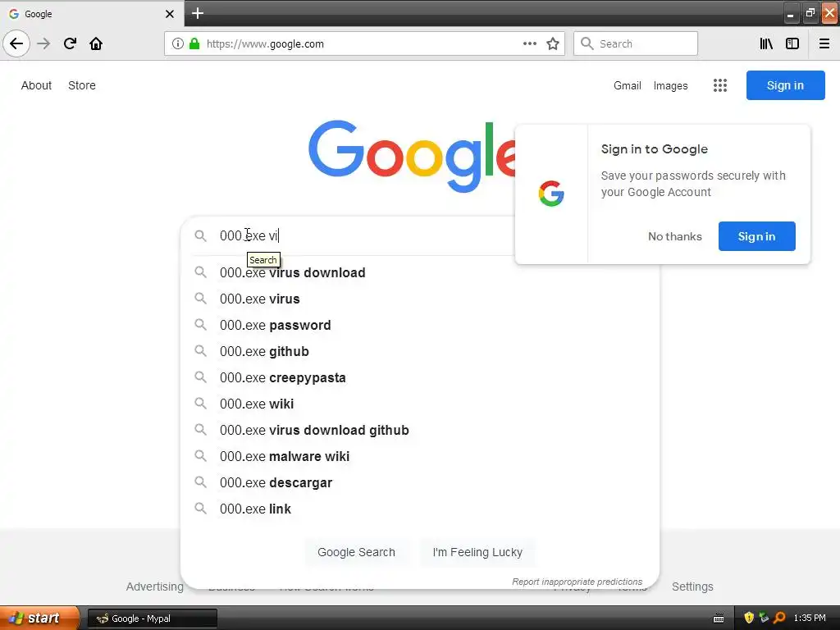This screenshot has height=630, width=840.
Task: Click the top-right Sign in button
Action: pos(785,85)
